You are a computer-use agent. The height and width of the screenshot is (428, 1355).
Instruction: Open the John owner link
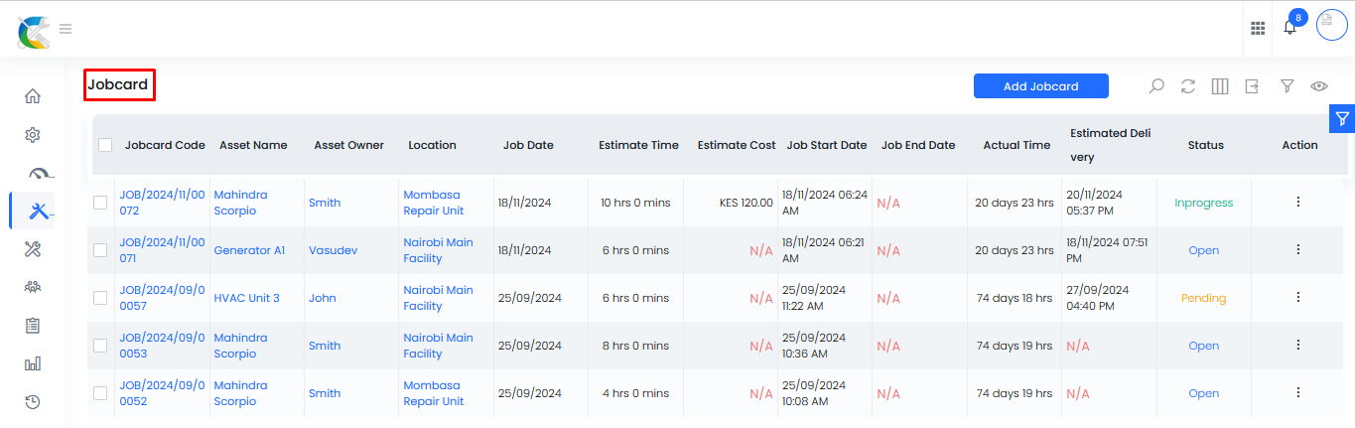pyautogui.click(x=323, y=298)
